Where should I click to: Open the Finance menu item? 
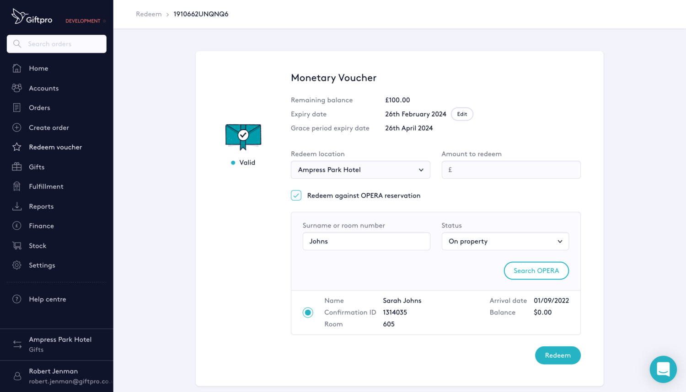(41, 226)
